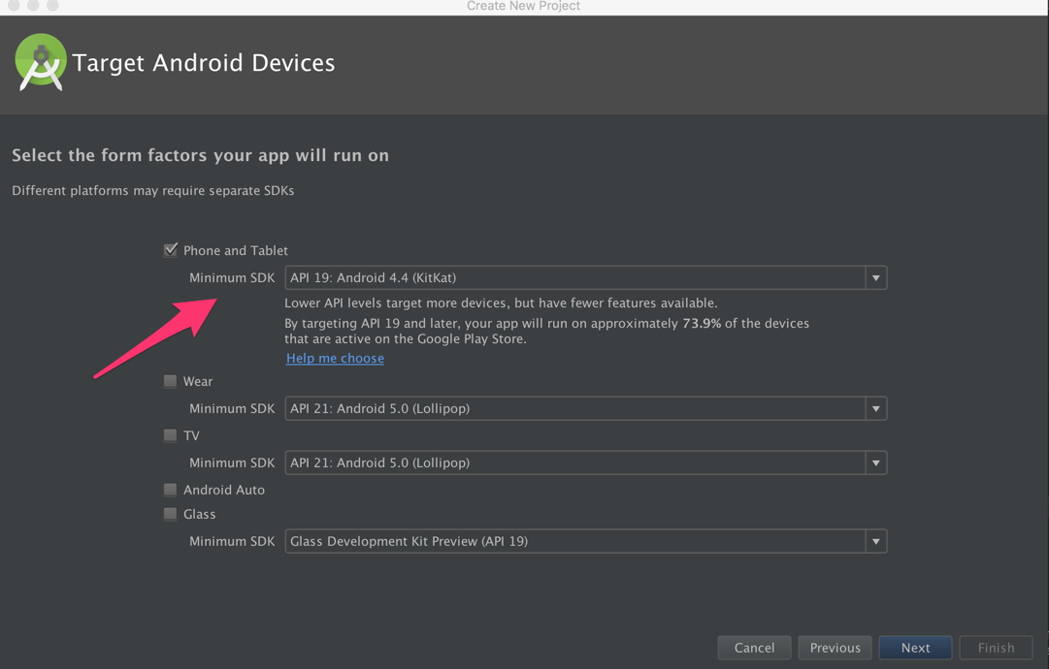Click the arrow on the Glass Development Kit combo box
Screen dimensions: 1049x669
pos(875,541)
